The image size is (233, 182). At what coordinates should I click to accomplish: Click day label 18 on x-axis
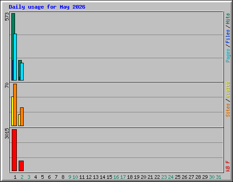click(x=130, y=177)
